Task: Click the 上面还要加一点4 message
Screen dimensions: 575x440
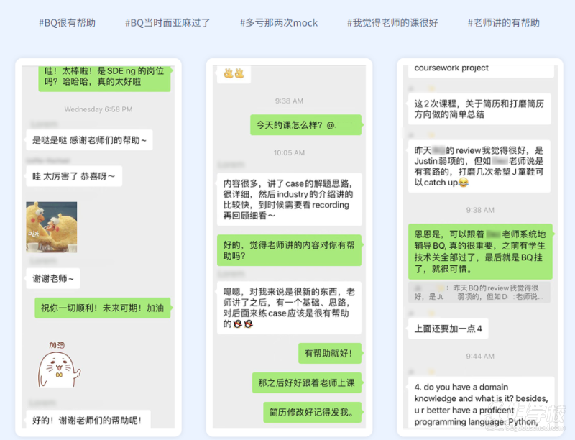Action: click(448, 329)
